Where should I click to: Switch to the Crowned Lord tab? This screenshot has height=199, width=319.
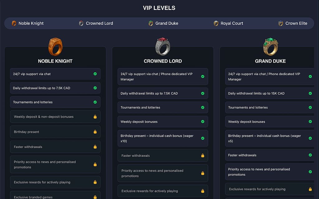(x=96, y=23)
